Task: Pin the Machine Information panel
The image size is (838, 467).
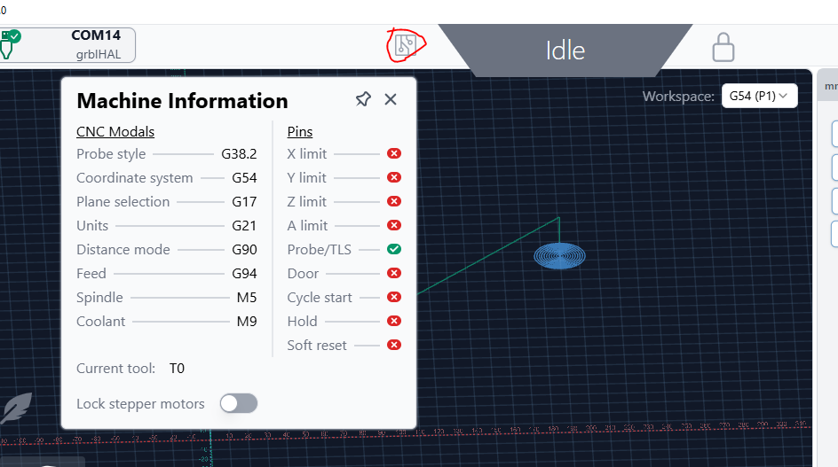Action: pos(363,99)
